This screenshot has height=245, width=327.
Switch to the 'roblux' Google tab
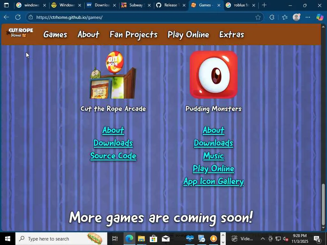pos(241,5)
